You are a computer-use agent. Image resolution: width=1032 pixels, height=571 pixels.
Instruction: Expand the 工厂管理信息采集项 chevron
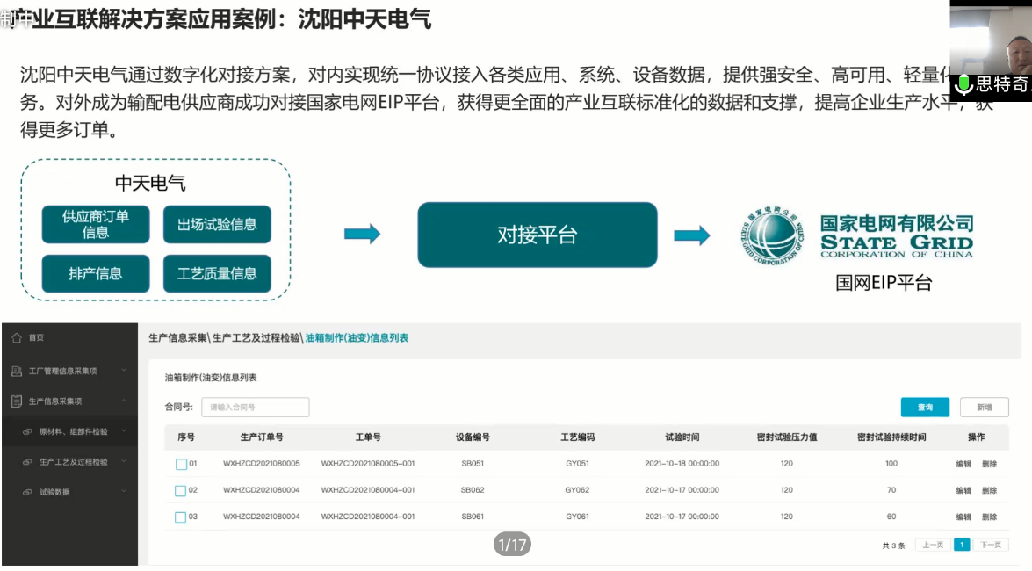tap(124, 371)
